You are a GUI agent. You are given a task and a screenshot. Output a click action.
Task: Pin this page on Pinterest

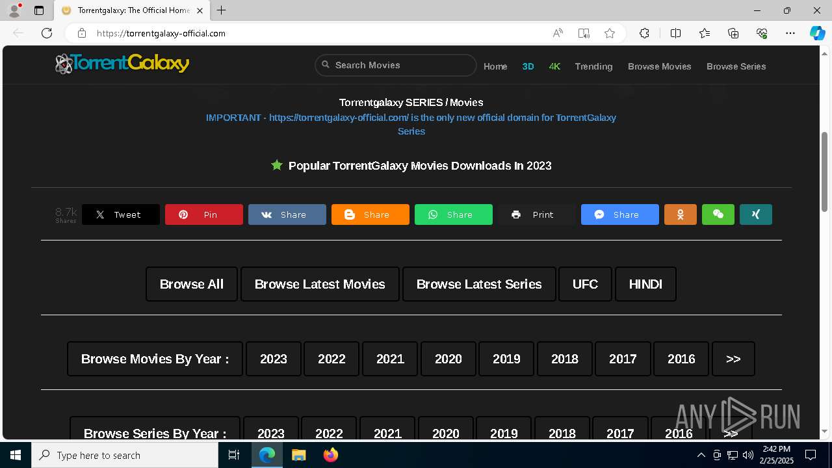(x=204, y=214)
